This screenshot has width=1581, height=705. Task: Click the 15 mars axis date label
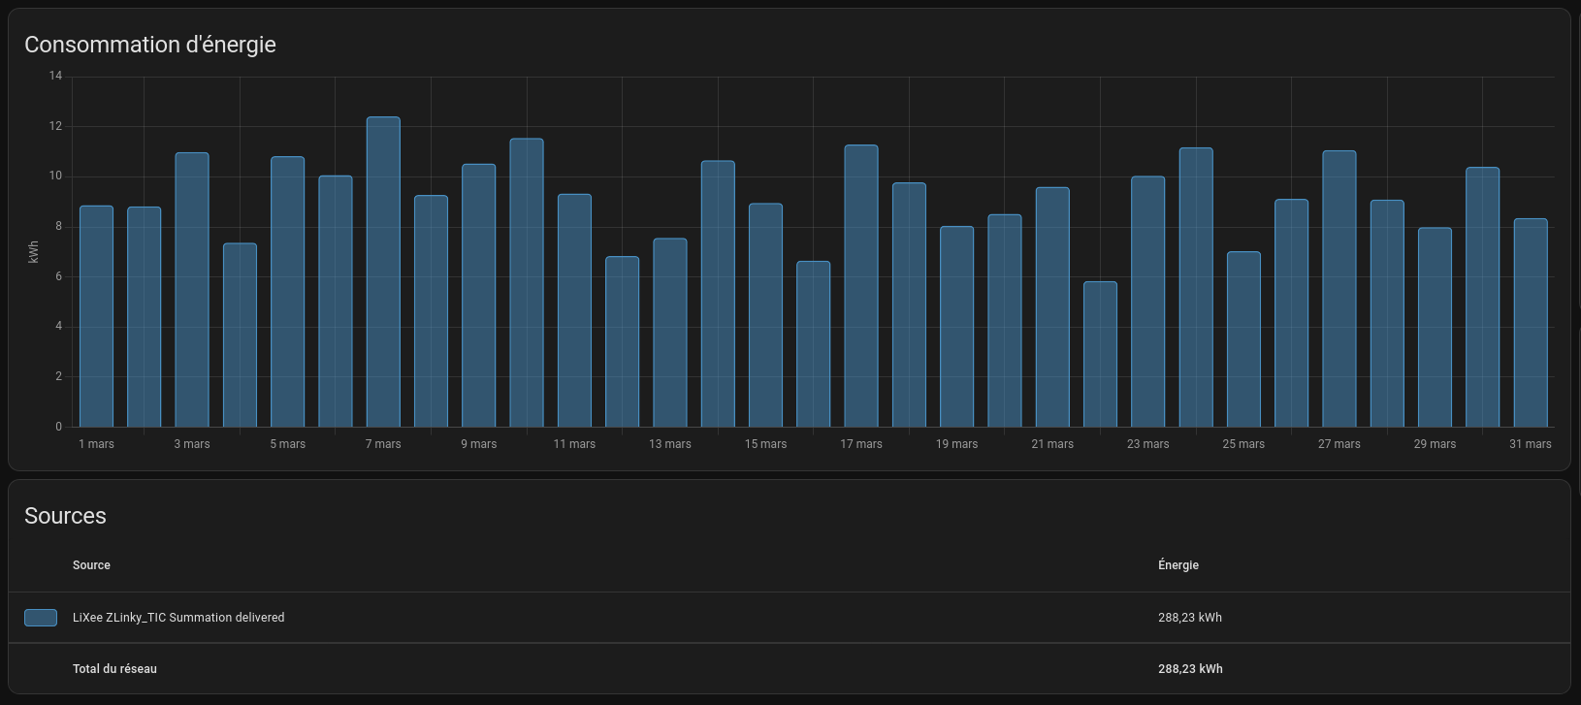(x=765, y=444)
